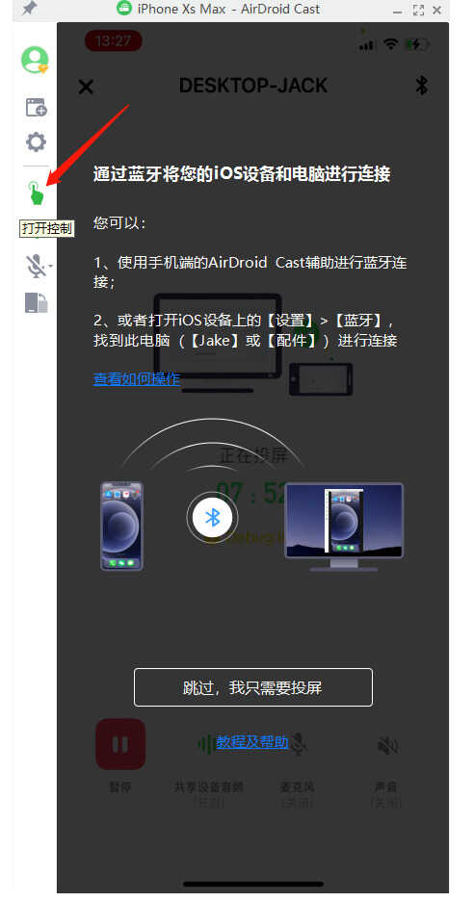Tap the center Bluetooth circle icon

click(213, 517)
